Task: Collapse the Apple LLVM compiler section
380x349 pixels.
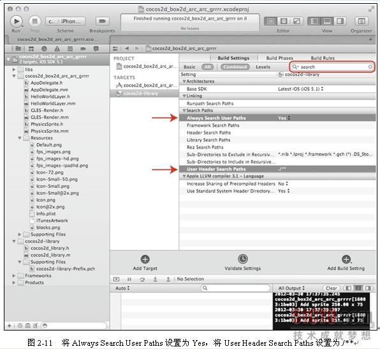Action: coord(184,176)
